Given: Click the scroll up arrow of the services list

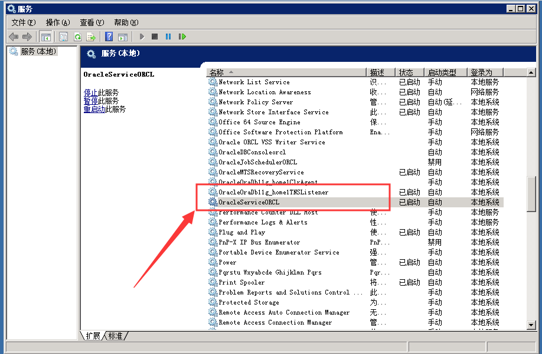Looking at the screenshot, I should click(x=531, y=72).
